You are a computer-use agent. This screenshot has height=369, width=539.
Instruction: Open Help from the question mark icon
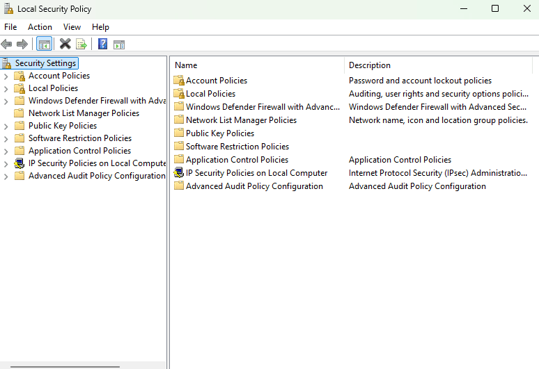(102, 44)
